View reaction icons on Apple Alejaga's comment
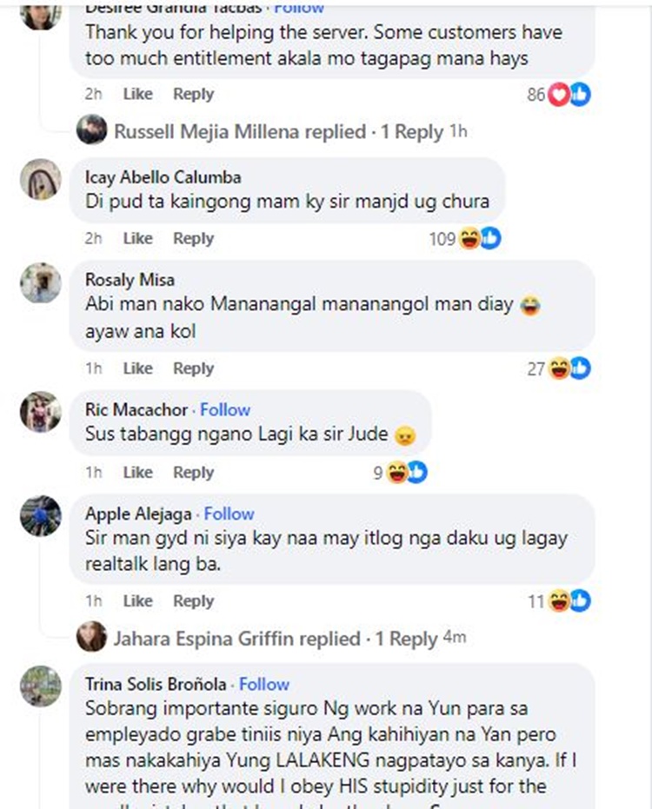Screen dimensions: 652x809 point(559,601)
